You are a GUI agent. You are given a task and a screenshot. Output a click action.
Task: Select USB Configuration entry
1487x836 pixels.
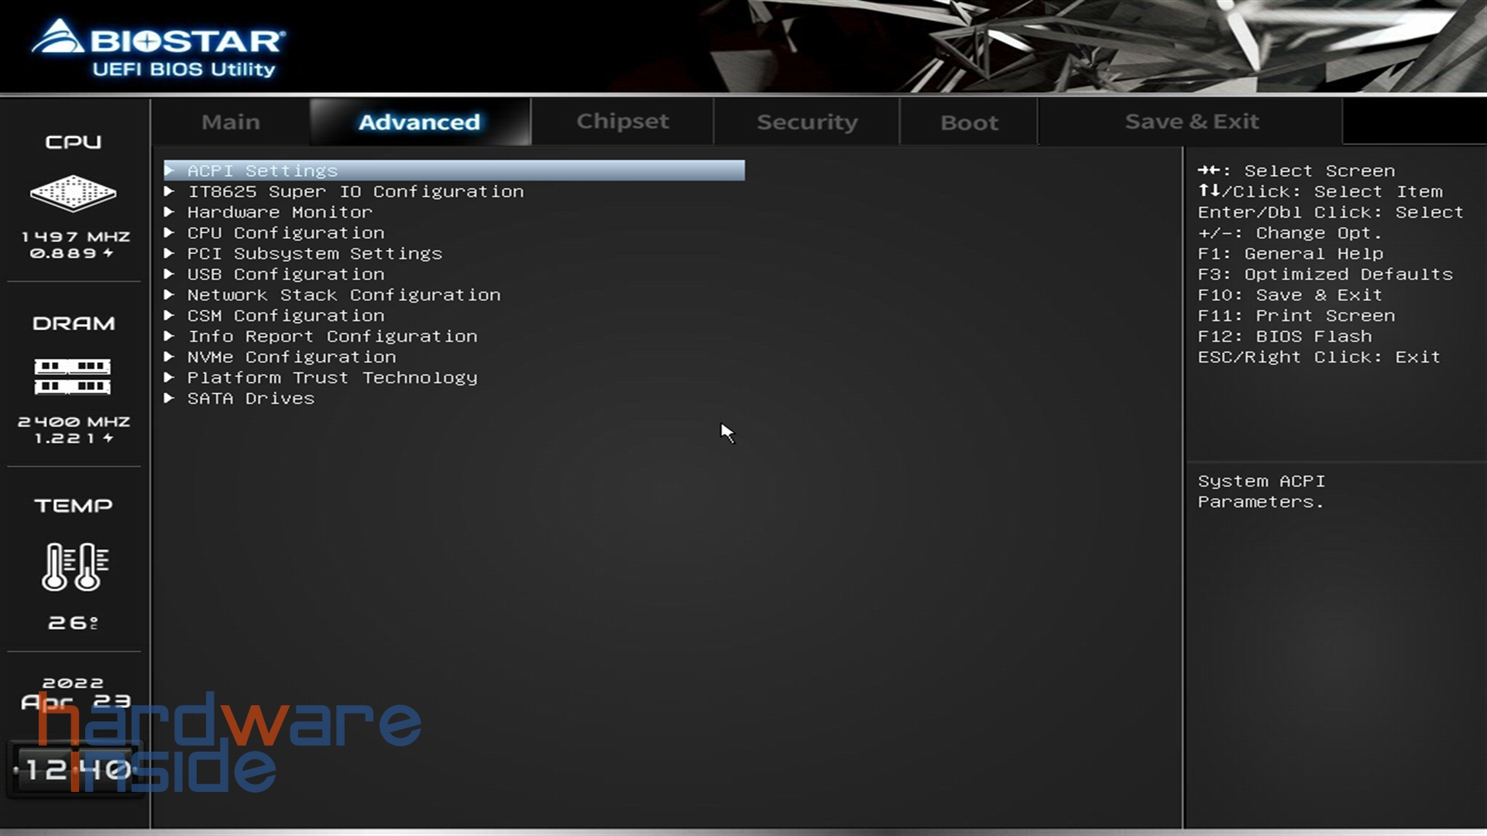click(x=286, y=274)
